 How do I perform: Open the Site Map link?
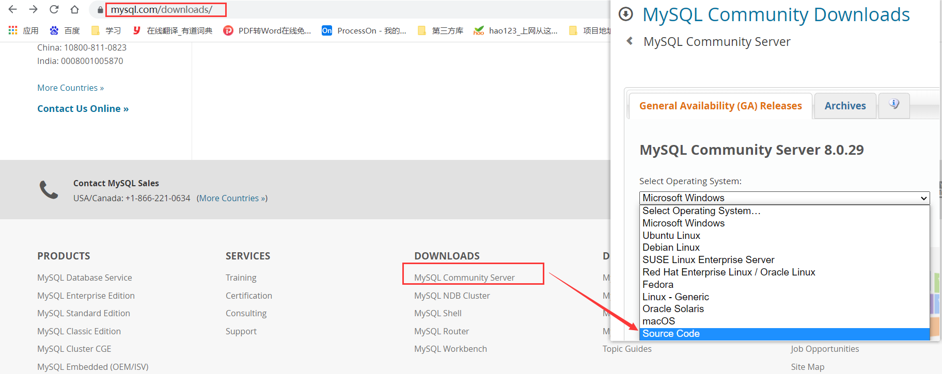point(808,367)
